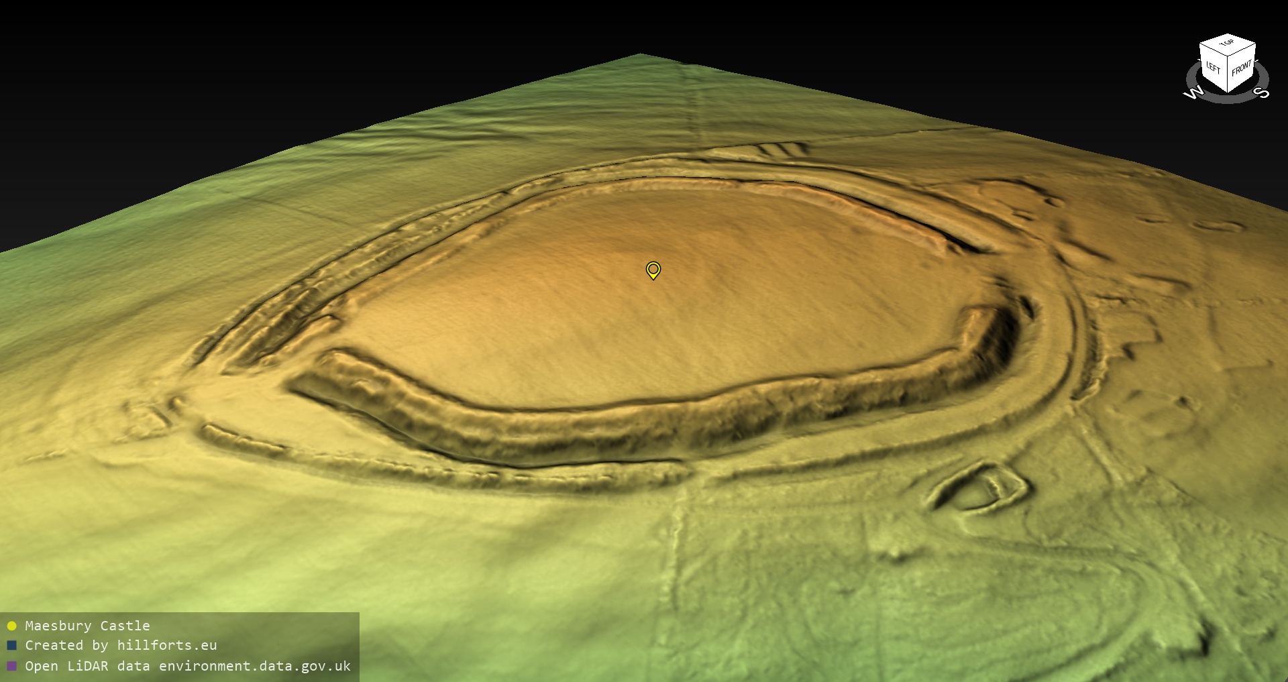Click the Maesbury Castle legend label

point(87,626)
